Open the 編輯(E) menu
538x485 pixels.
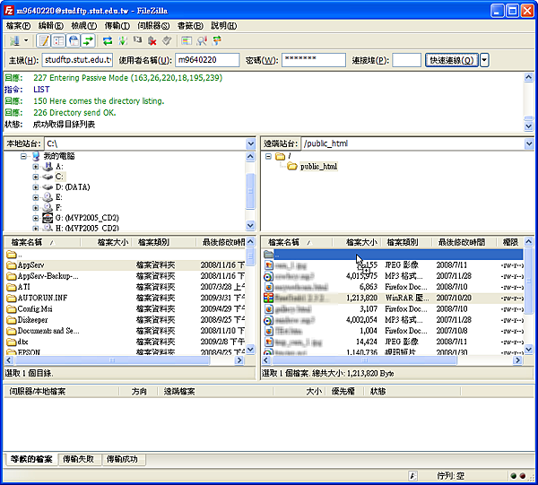coord(51,26)
